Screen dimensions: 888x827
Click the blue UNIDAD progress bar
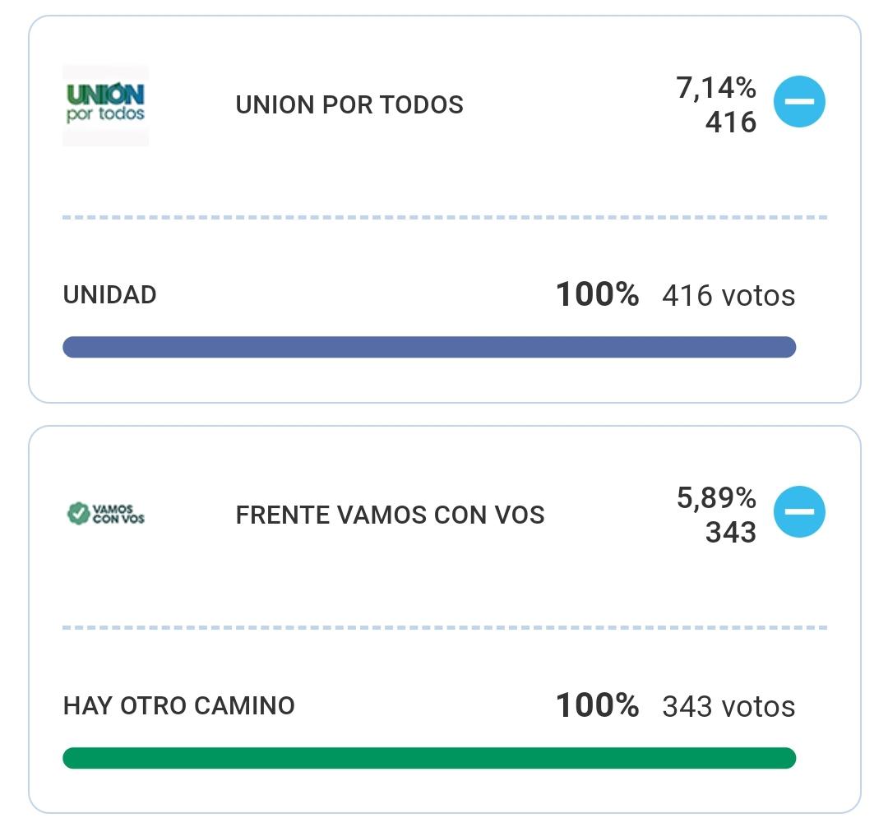coord(429,347)
